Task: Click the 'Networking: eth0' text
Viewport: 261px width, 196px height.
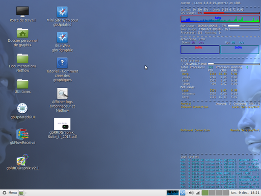Action: pyautogui.click(x=193, y=39)
